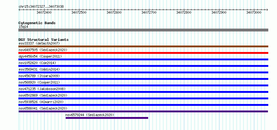Click the purple nsv6586041 variant bar
This screenshot has height=130, width=277.
[x=143, y=111]
